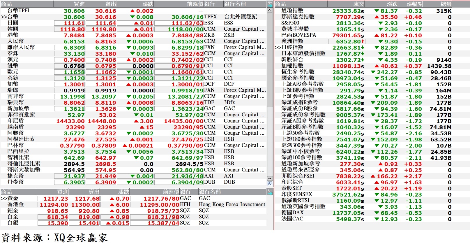Select the 香港金 row
This screenshot has height=249, width=470.
point(133,204)
